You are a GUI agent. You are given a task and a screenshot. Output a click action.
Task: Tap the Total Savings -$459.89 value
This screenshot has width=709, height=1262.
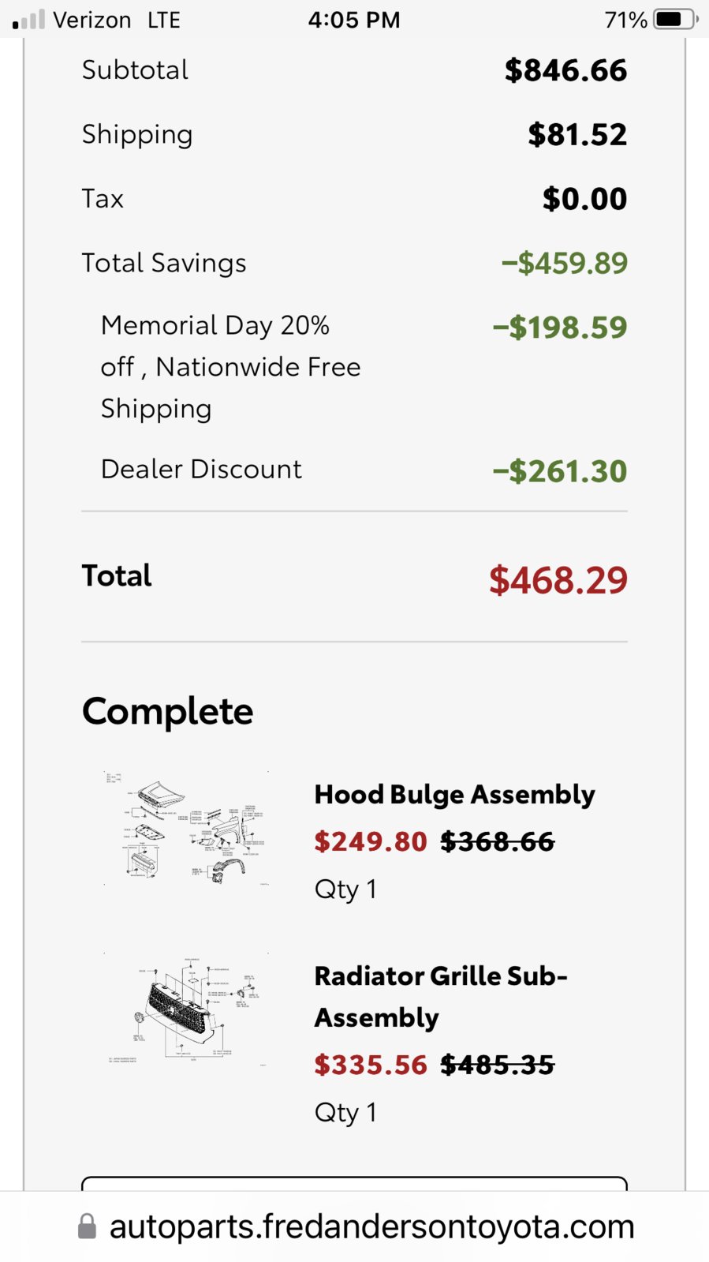click(x=565, y=263)
